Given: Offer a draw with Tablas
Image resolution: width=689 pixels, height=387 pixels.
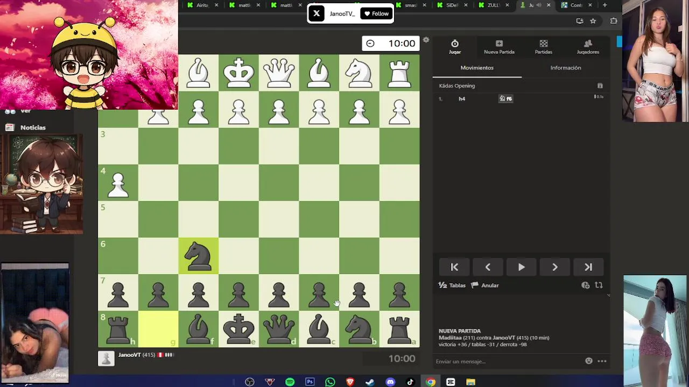Looking at the screenshot, I should click(x=452, y=285).
